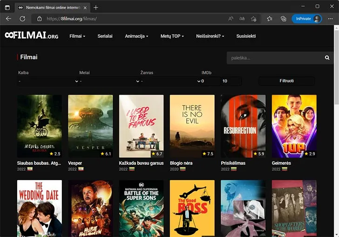The image size is (339, 237).
Task: Click the Filtruoti button
Action: point(286,81)
